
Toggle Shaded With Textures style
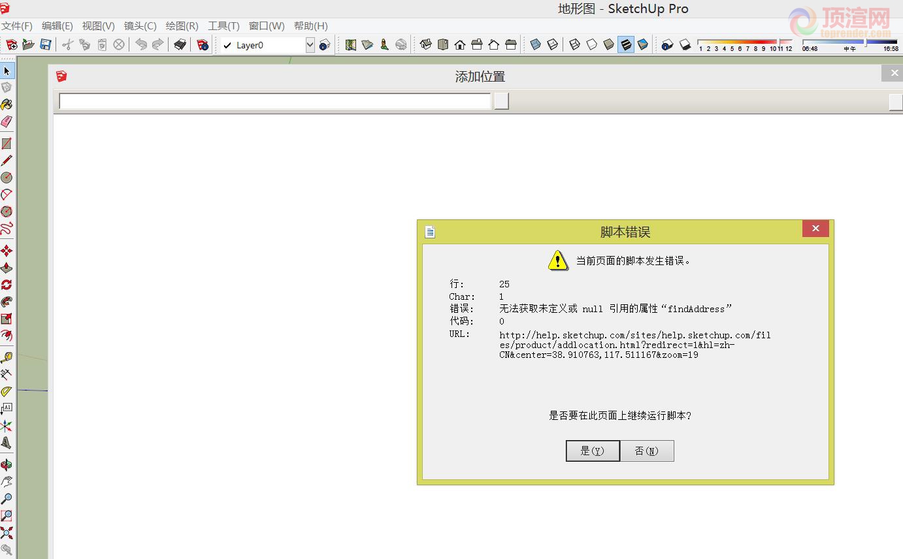[x=626, y=44]
